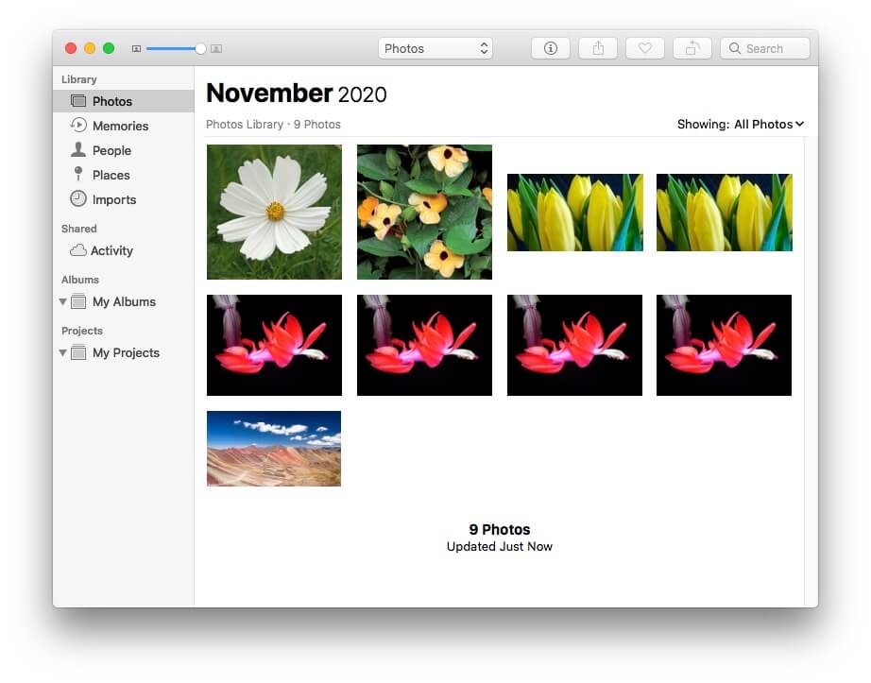Viewport: 871px width, 683px height.
Task: Click the Projects section header
Action: tap(81, 331)
